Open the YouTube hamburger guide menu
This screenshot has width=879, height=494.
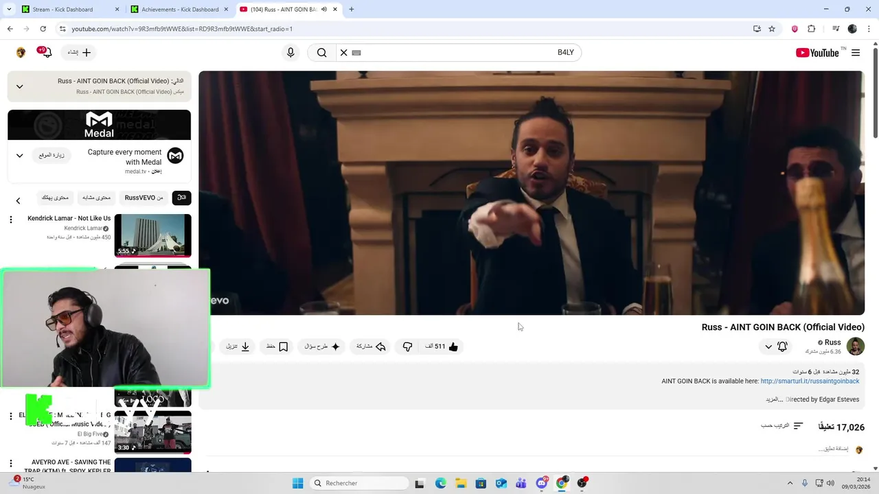pyautogui.click(x=856, y=53)
